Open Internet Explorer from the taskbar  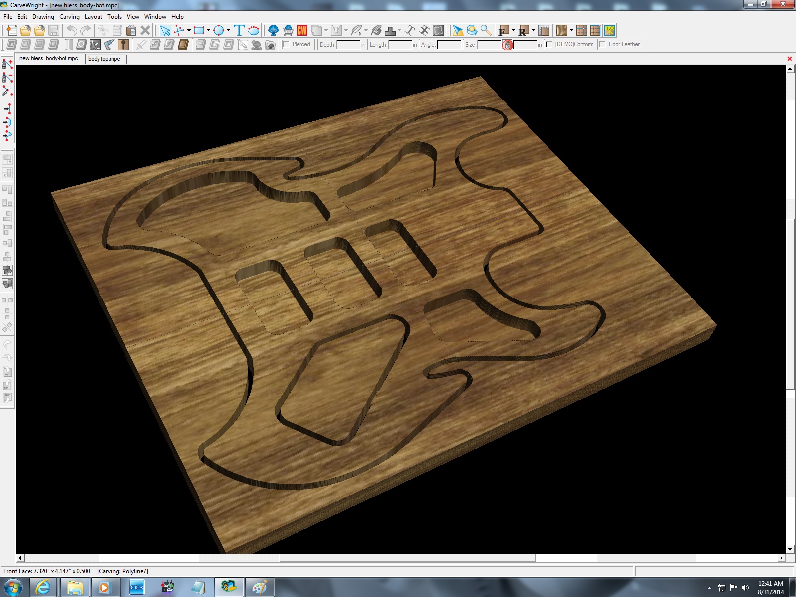click(43, 588)
